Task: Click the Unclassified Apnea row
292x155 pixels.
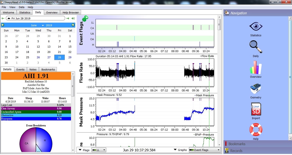Action: 36,112
